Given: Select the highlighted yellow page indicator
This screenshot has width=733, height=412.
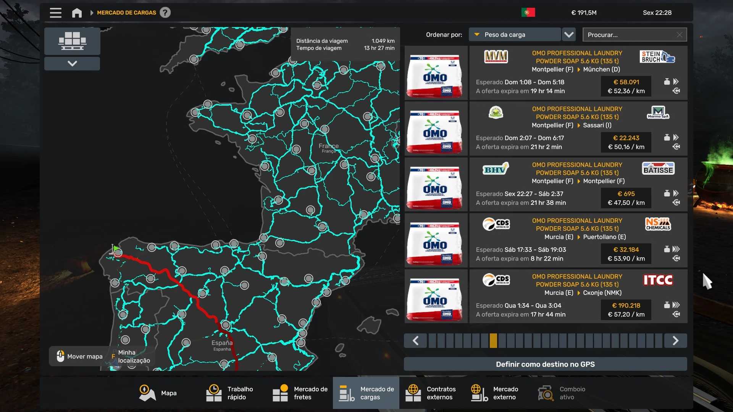Looking at the screenshot, I should click(493, 341).
